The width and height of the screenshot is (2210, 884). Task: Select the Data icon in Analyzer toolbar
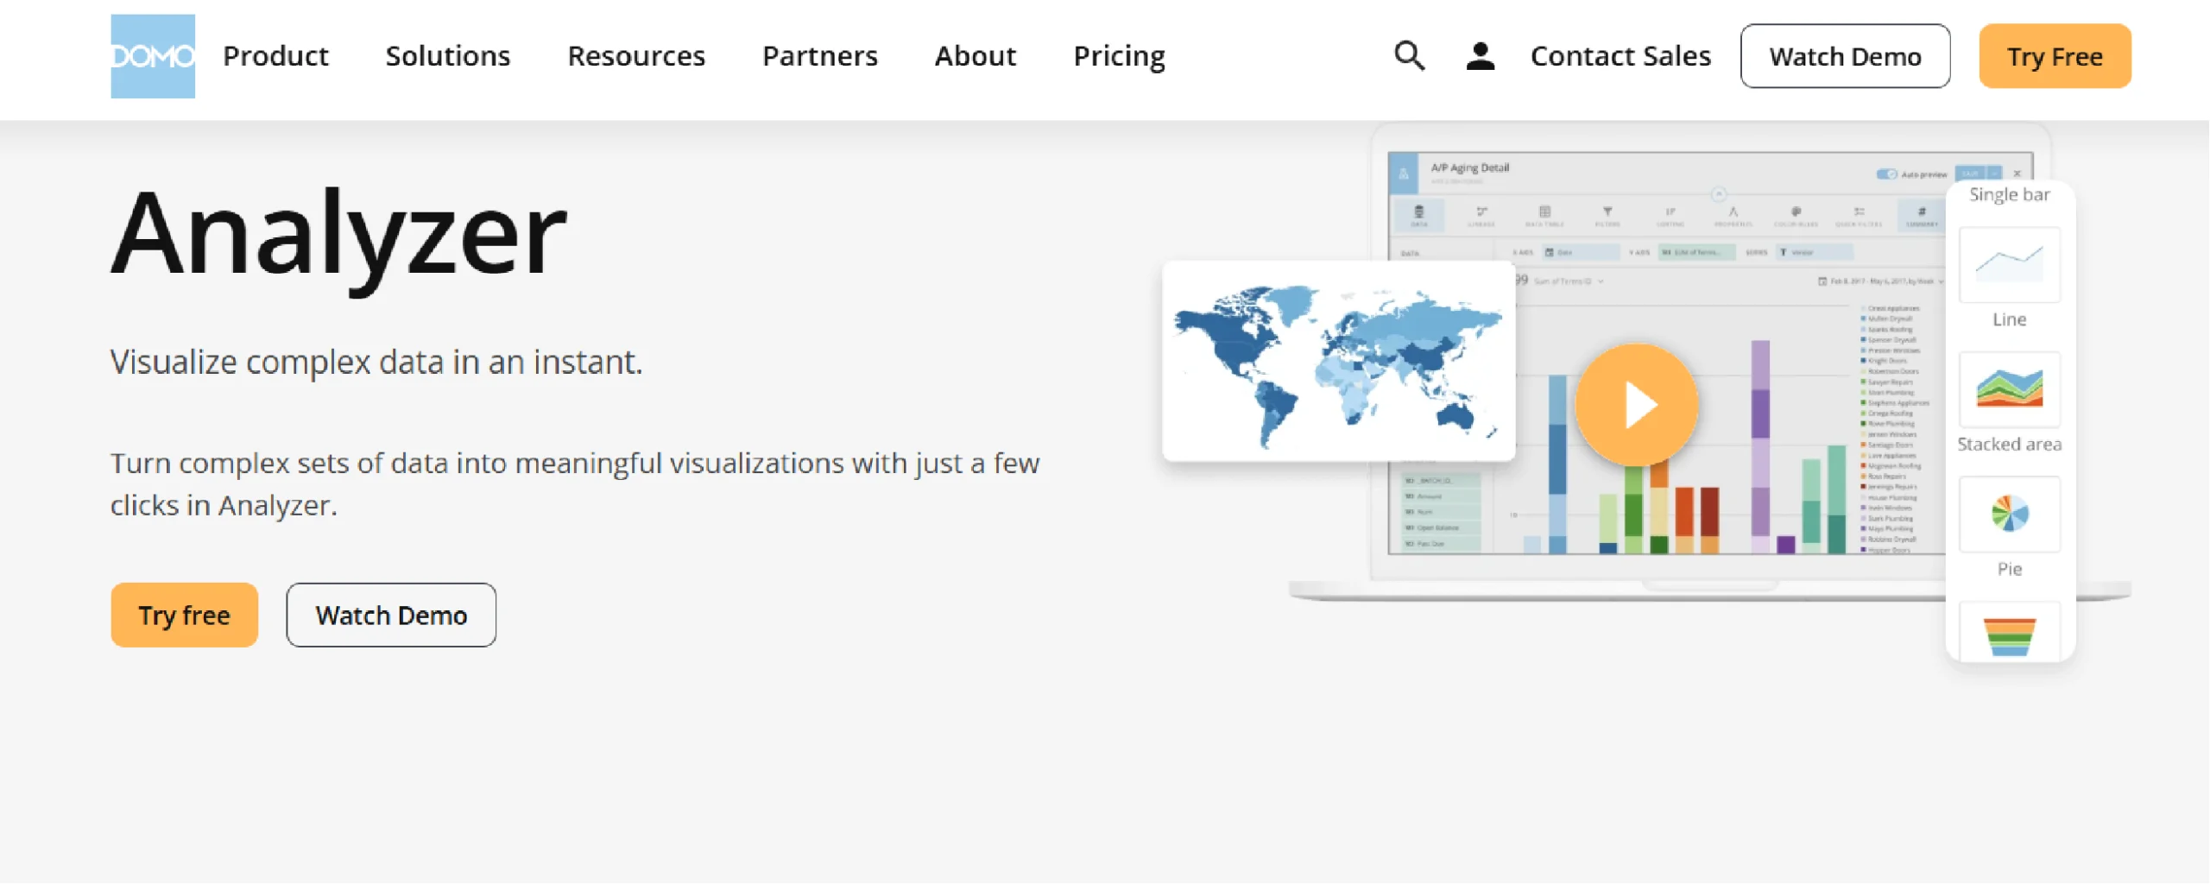tap(1420, 212)
